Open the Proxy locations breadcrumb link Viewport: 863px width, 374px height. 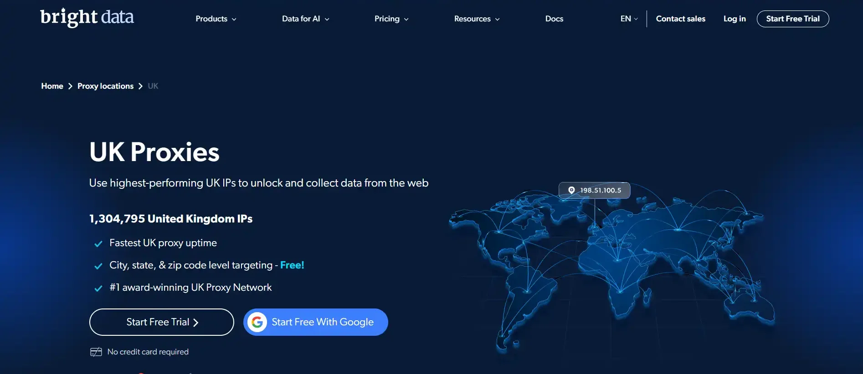coord(105,86)
